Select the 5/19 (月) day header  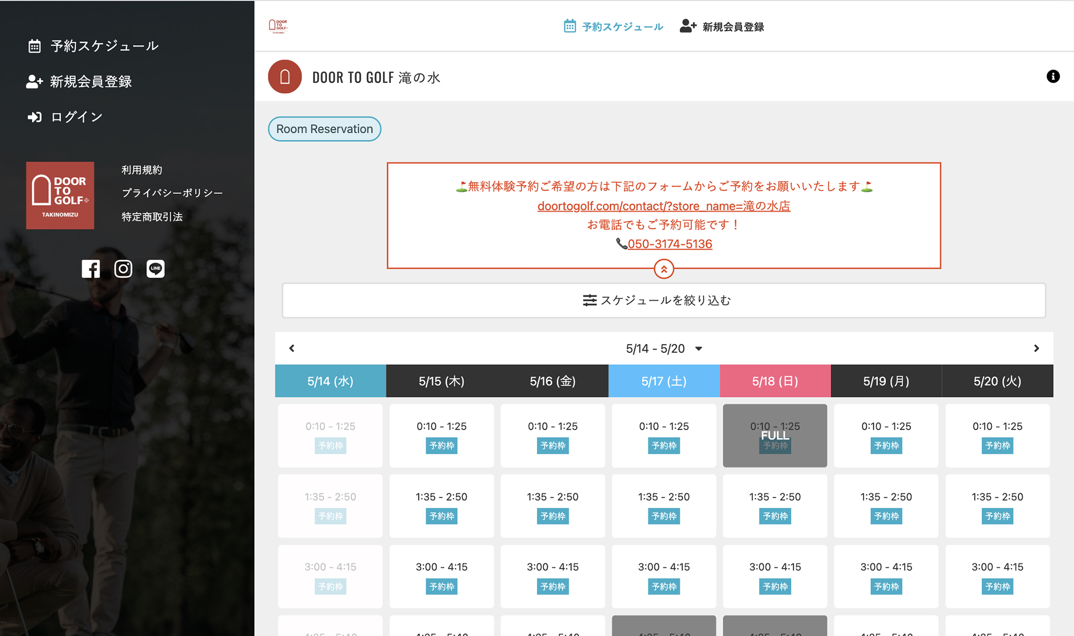[x=886, y=381]
